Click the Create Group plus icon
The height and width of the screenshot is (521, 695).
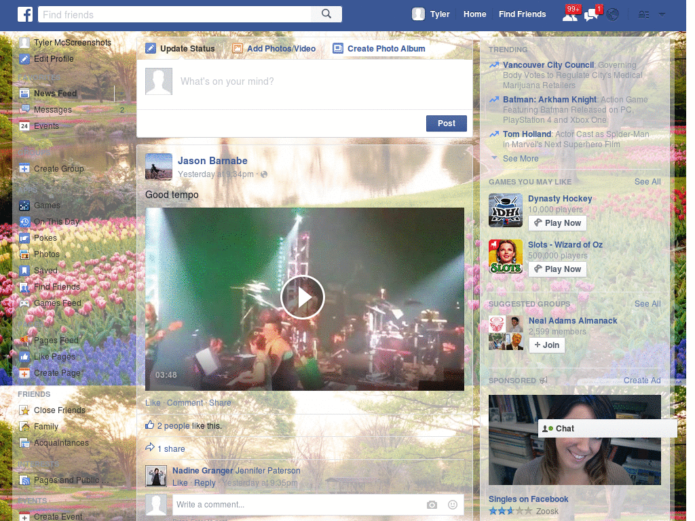[24, 169]
